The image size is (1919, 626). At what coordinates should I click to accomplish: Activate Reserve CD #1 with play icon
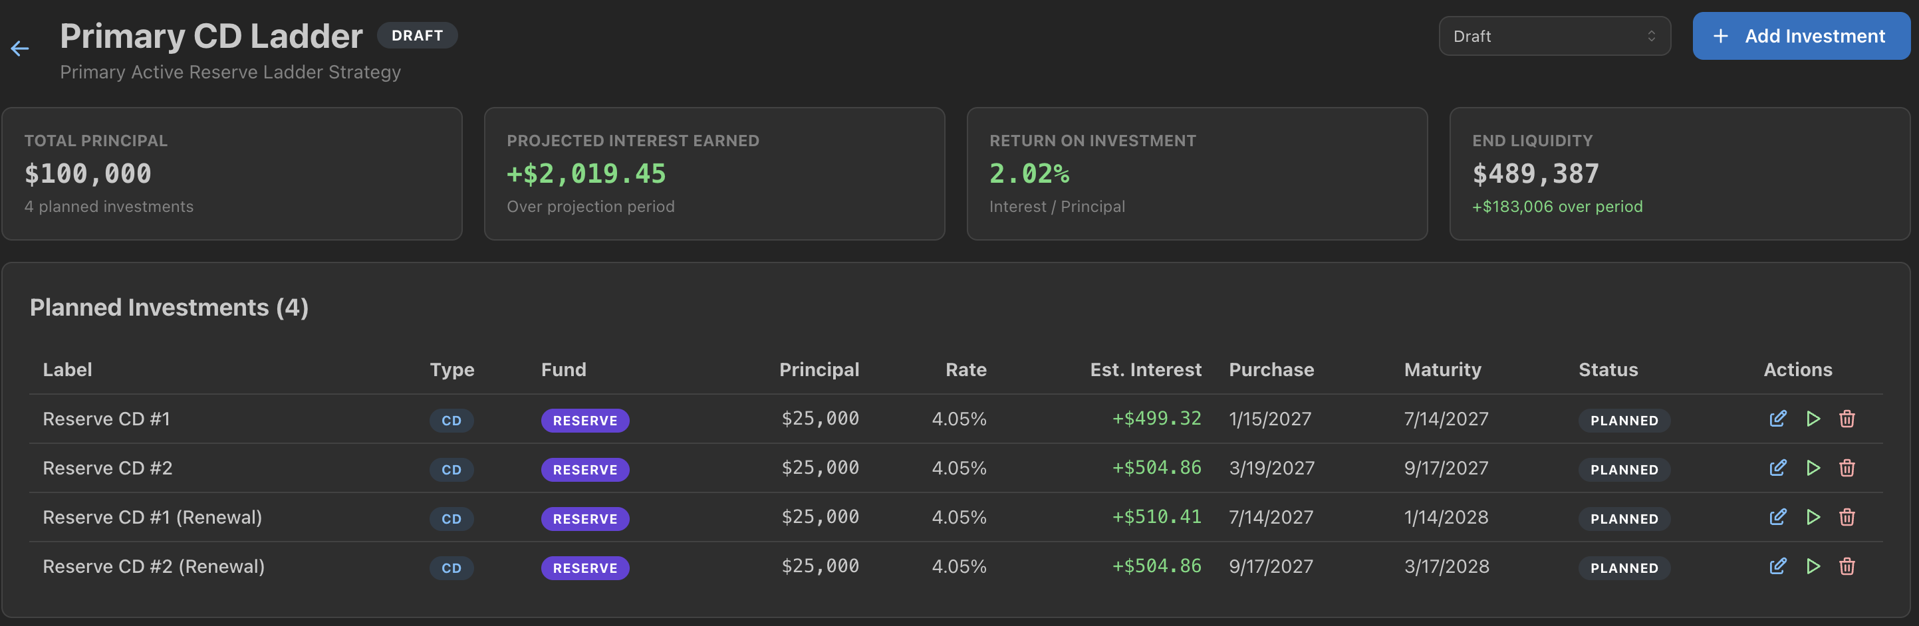1813,418
